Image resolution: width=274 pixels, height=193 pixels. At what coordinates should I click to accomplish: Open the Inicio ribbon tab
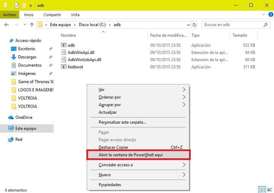click(x=29, y=15)
